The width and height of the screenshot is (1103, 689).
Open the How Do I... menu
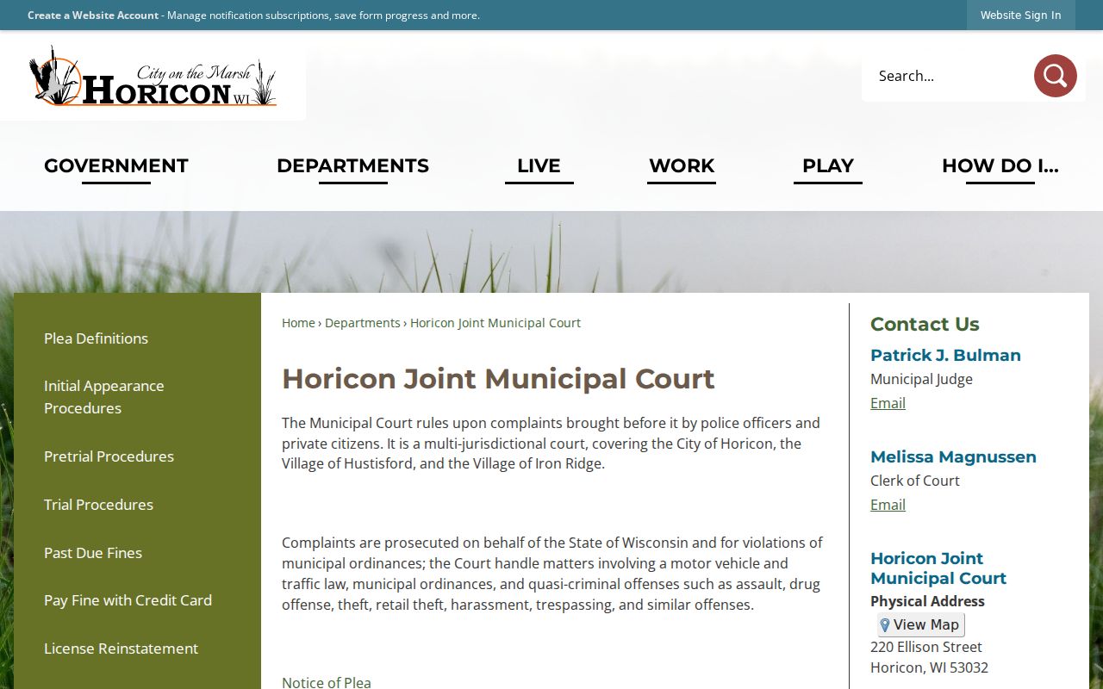1000,166
